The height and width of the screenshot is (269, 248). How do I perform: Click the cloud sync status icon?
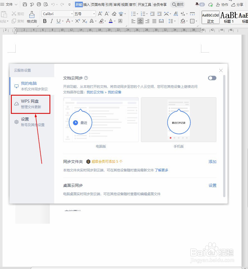[211, 5]
